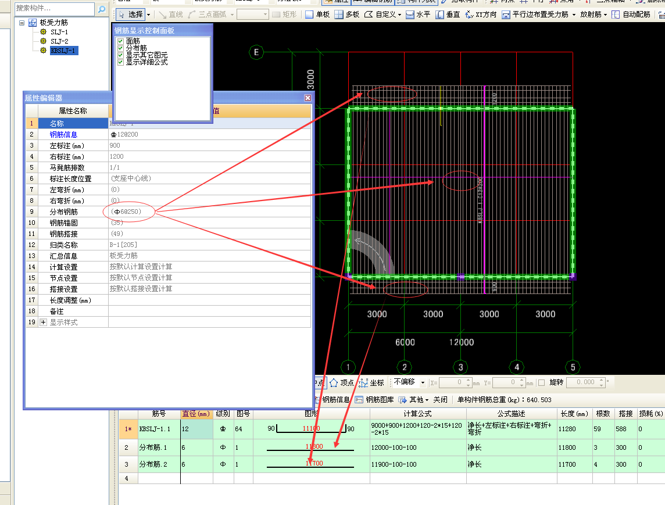Open 钢筋信息 in rebar toolbar

(x=332, y=400)
